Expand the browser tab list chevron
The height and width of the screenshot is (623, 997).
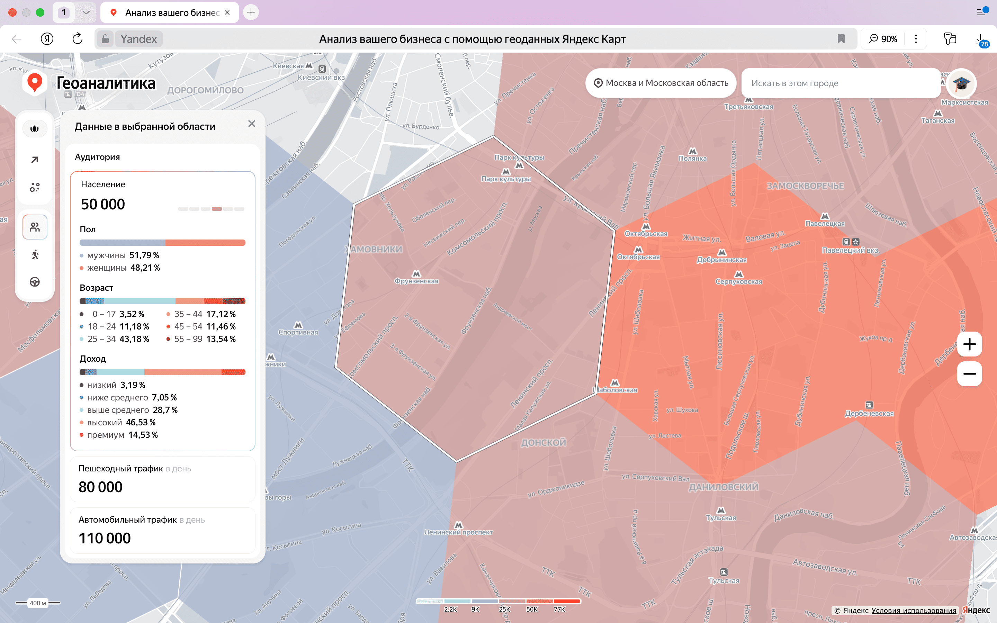[86, 12]
